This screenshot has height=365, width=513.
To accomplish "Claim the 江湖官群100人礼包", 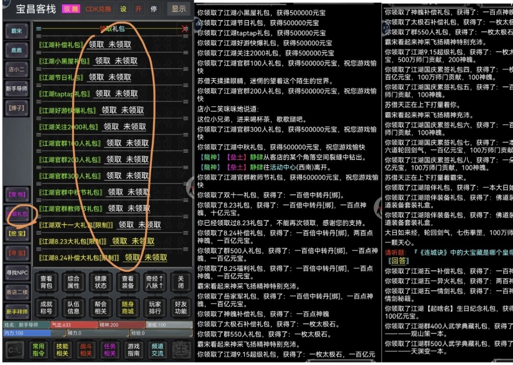I will [x=114, y=143].
